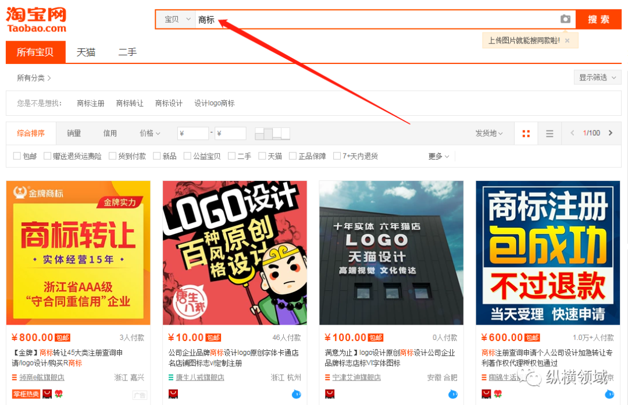Switch to list view layout

tap(549, 133)
